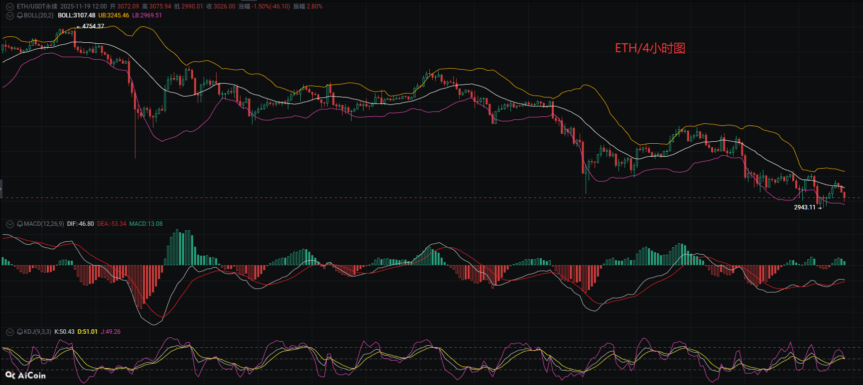Collapse the KDJ(9,3,3) indicator panel

9,332
